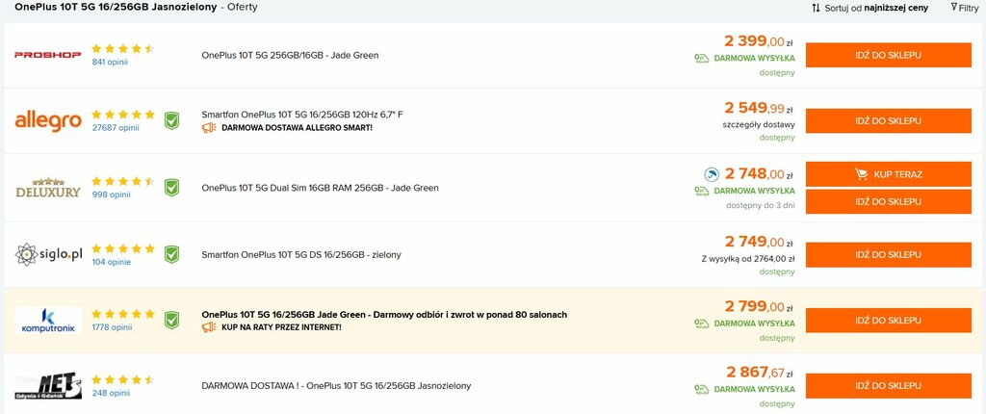Image resolution: width=986 pixels, height=414 pixels.
Task: Open offer 'Smartfon OnePlus 10T 5G DS 16/256GB - zielony'
Action: coord(301,255)
